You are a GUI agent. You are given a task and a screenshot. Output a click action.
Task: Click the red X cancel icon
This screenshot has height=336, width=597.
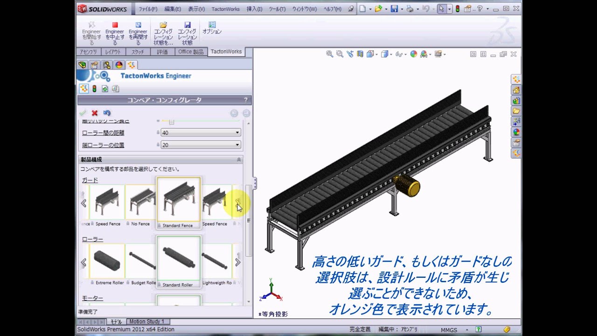point(95,113)
